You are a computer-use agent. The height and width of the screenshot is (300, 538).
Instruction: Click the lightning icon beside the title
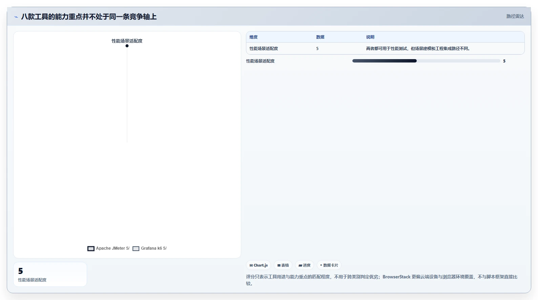[x=16, y=17]
